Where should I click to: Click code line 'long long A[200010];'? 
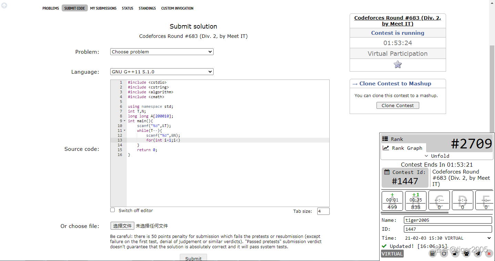151,116
